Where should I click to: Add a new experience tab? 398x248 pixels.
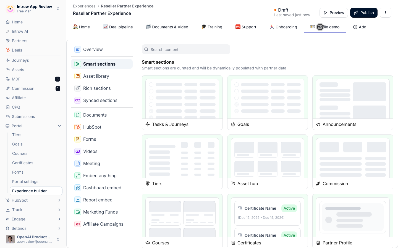point(360,27)
